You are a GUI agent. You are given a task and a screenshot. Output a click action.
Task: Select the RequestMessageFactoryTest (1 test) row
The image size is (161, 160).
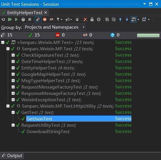(60, 87)
